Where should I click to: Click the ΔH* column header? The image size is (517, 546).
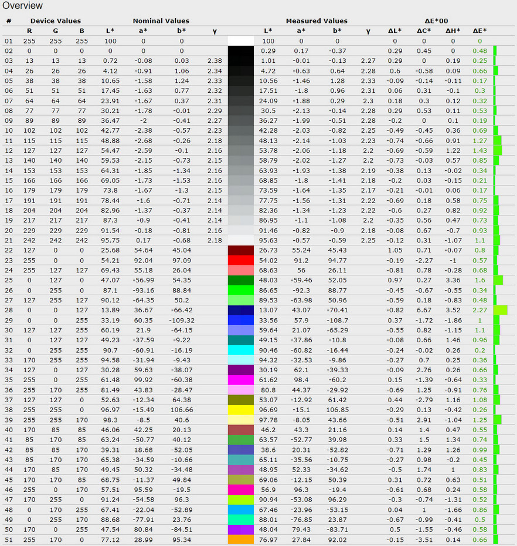454,31
